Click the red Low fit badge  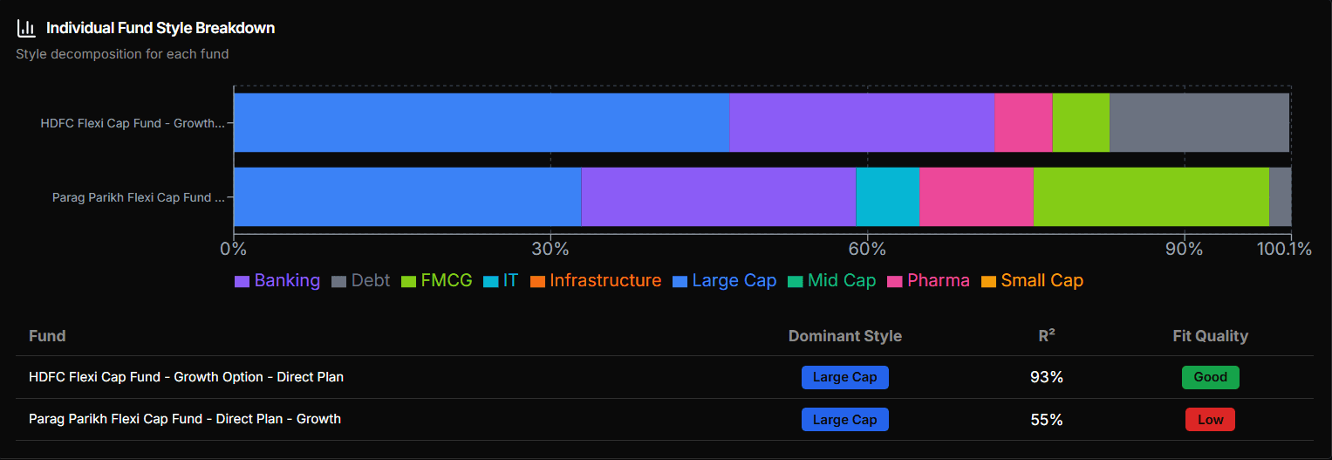click(1210, 419)
